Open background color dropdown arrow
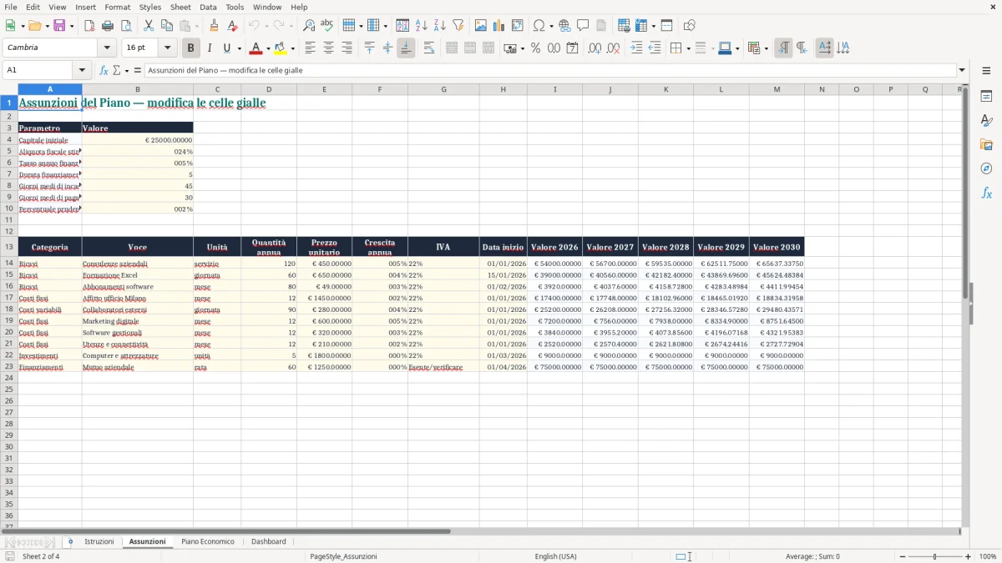 (x=292, y=48)
